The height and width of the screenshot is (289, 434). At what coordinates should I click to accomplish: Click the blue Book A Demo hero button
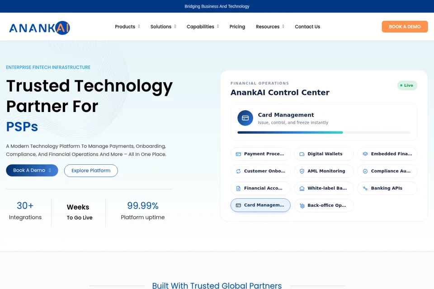click(x=32, y=170)
